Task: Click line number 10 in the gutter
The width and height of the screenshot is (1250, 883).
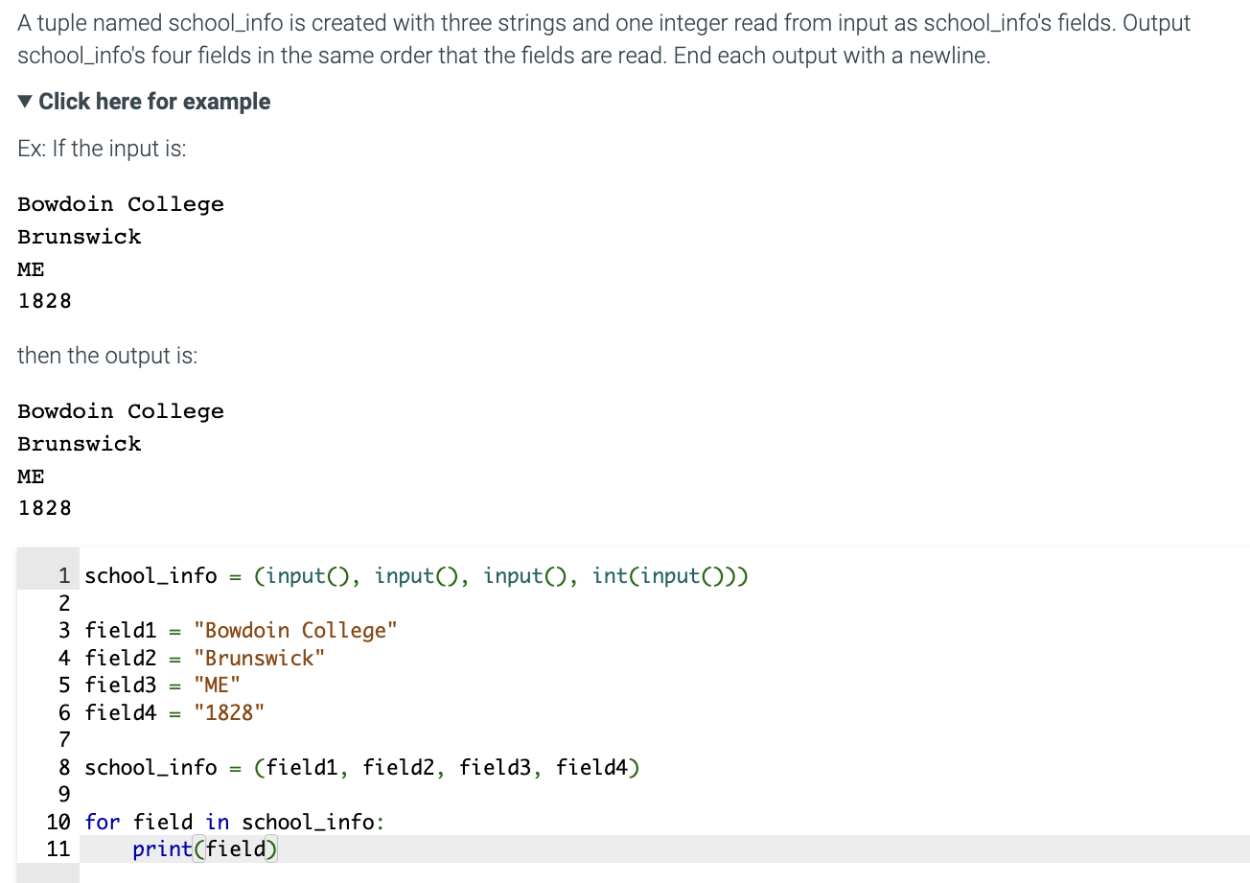Action: pos(58,822)
